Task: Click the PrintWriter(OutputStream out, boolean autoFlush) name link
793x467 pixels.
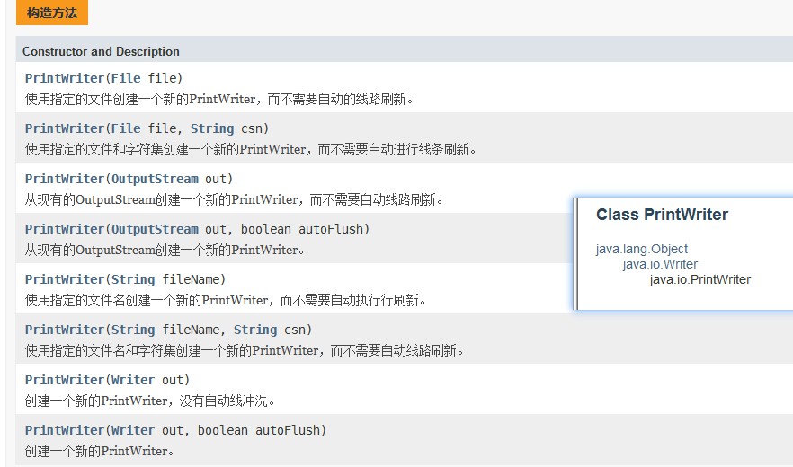Action: tap(64, 229)
